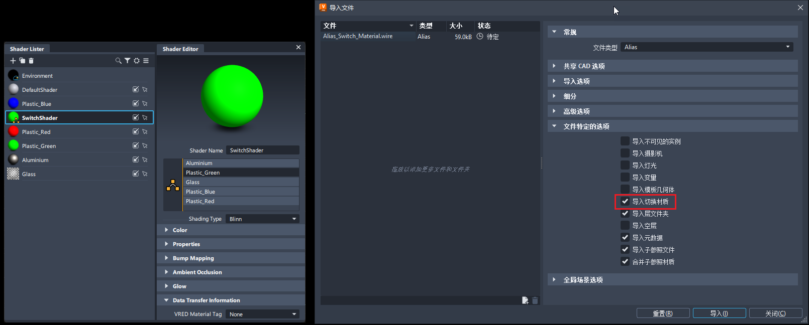Uncheck 导入子参照文件 checkbox
This screenshot has width=809, height=325.
(625, 249)
